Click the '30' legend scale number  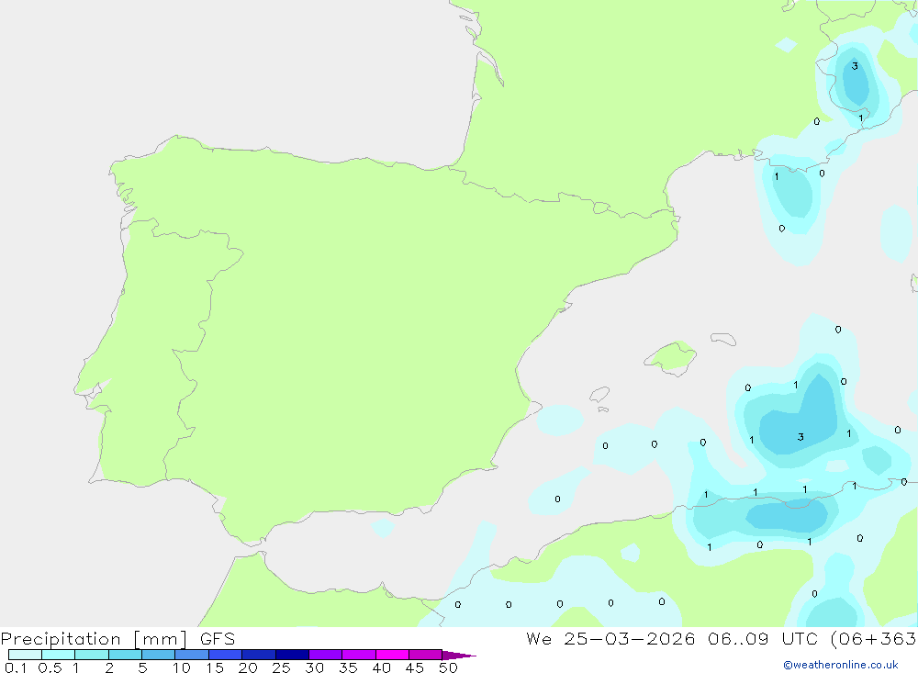(x=315, y=667)
